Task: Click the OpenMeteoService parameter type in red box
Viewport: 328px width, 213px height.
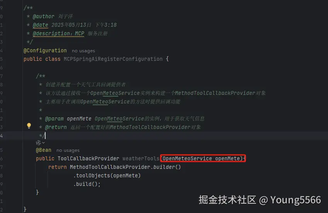Action: click(x=187, y=158)
